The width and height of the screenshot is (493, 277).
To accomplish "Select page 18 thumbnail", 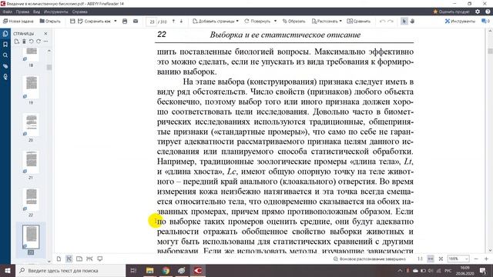I will click(x=31, y=55).
